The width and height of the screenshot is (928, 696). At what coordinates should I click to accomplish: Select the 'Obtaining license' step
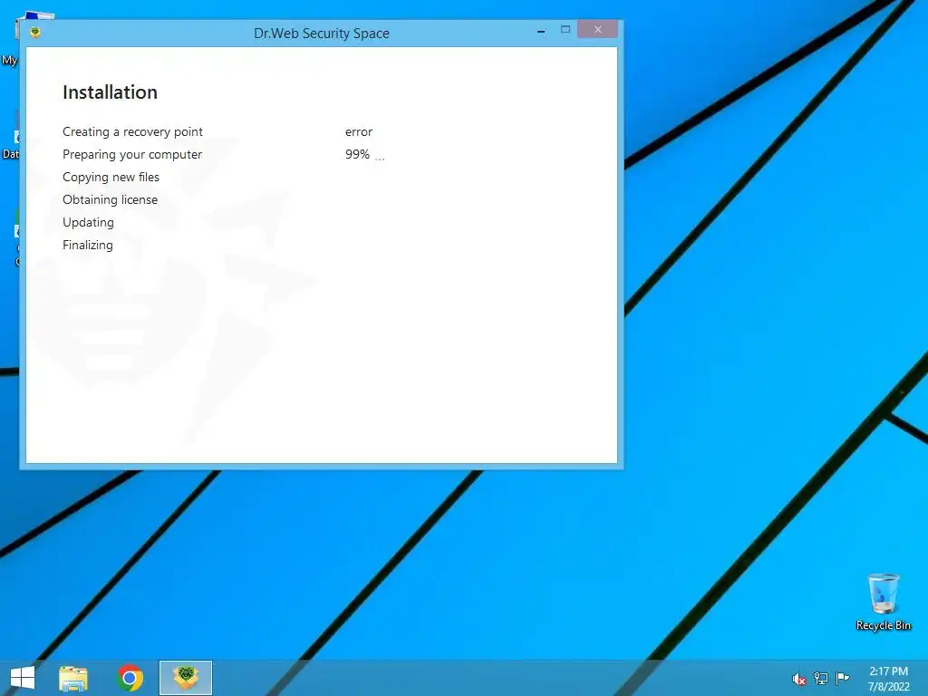pos(110,200)
